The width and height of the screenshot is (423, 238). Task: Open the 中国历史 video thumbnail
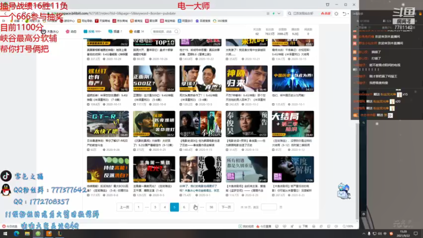293,78
